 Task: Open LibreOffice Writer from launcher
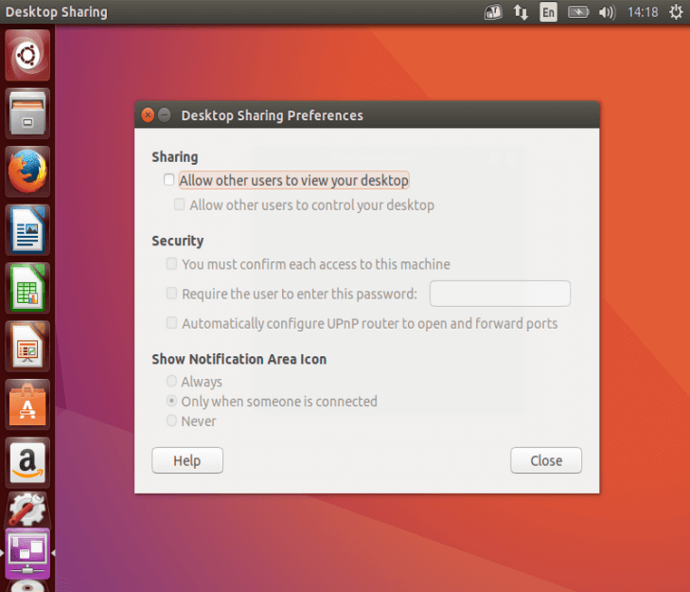[27, 229]
